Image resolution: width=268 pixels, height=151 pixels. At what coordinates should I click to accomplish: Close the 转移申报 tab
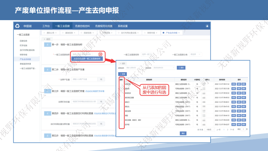[x=157, y=33]
